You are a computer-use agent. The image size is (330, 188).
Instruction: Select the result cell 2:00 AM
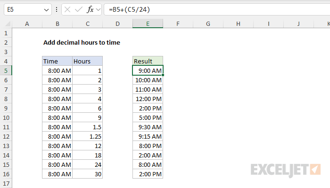coord(148,155)
